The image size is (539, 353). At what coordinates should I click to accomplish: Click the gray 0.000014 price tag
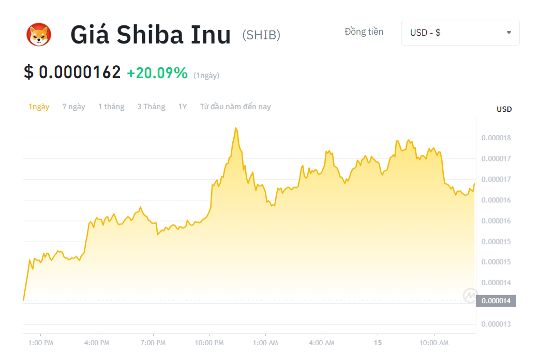point(496,301)
